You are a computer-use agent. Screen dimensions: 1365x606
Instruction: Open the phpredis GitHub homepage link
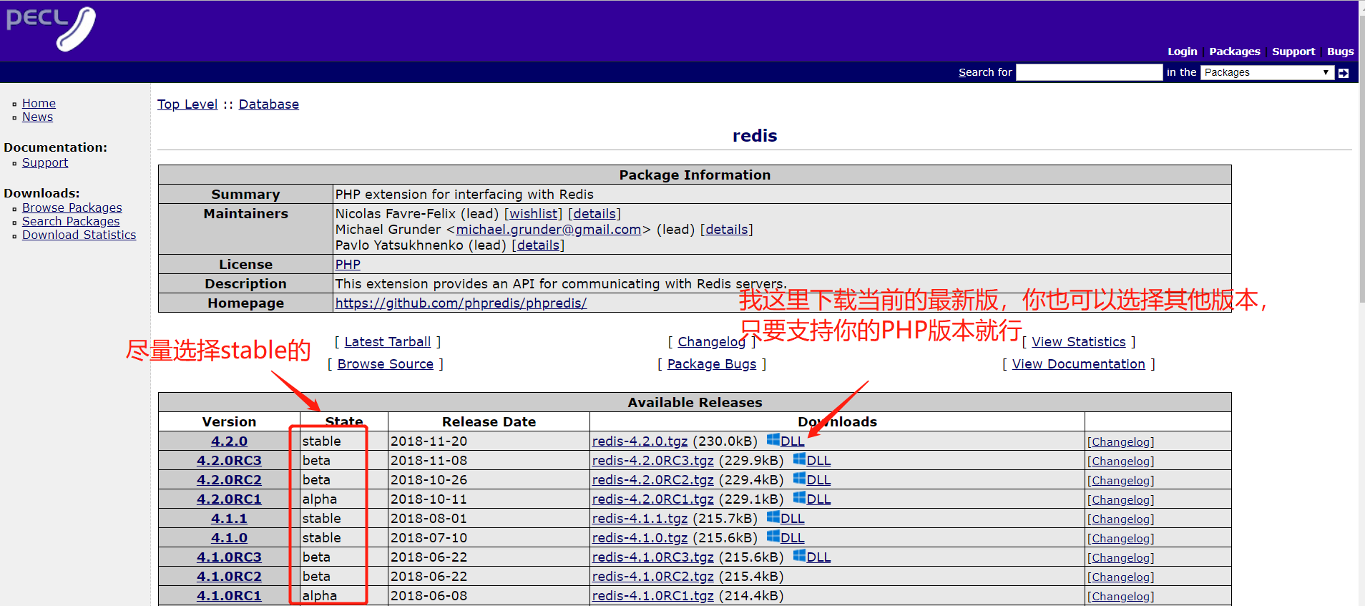coord(461,303)
